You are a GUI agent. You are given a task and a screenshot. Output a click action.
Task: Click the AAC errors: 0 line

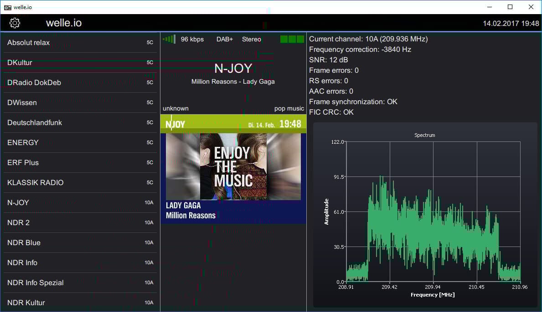pyautogui.click(x=331, y=91)
